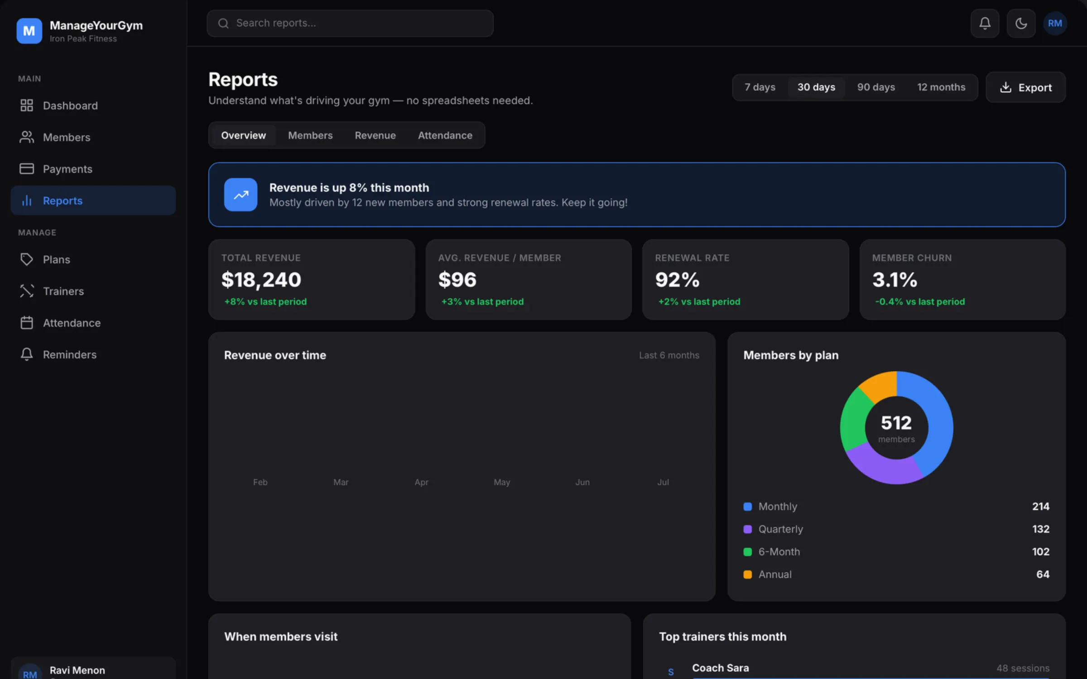Open Reminders in the sidebar
The height and width of the screenshot is (679, 1087).
click(x=93, y=354)
